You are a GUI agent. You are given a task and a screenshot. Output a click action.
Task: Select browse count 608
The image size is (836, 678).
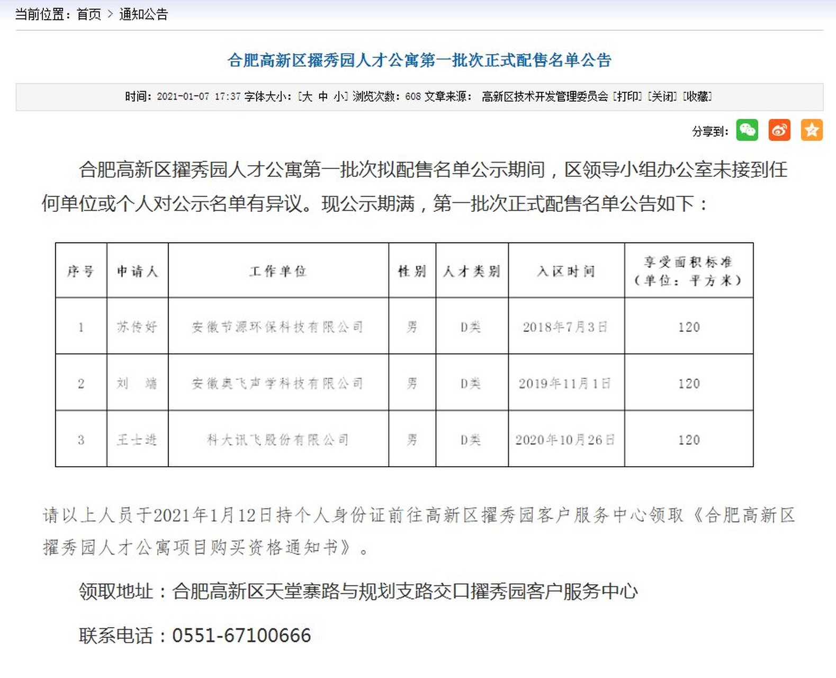pos(413,96)
